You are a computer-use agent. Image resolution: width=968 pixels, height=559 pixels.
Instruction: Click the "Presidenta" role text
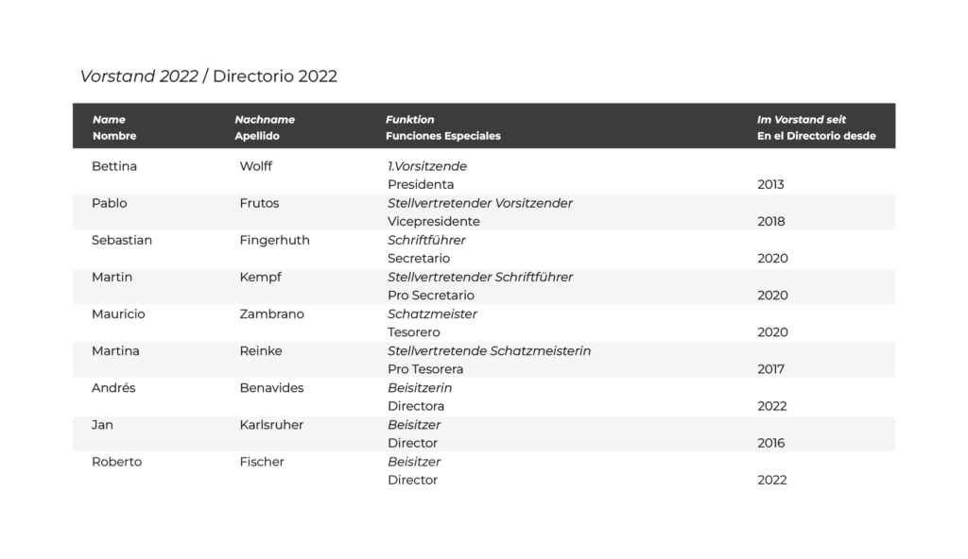point(421,184)
